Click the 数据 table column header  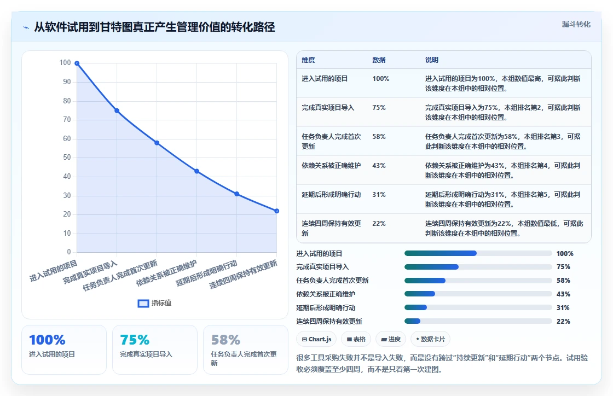pyautogui.click(x=379, y=60)
